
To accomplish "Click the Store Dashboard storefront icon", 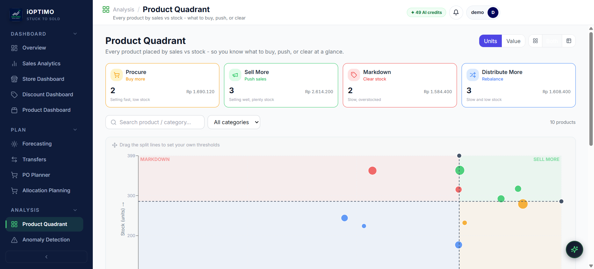I will (14, 79).
